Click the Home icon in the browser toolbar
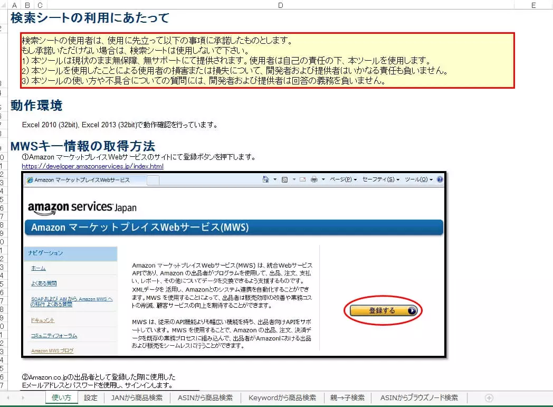 click(265, 179)
